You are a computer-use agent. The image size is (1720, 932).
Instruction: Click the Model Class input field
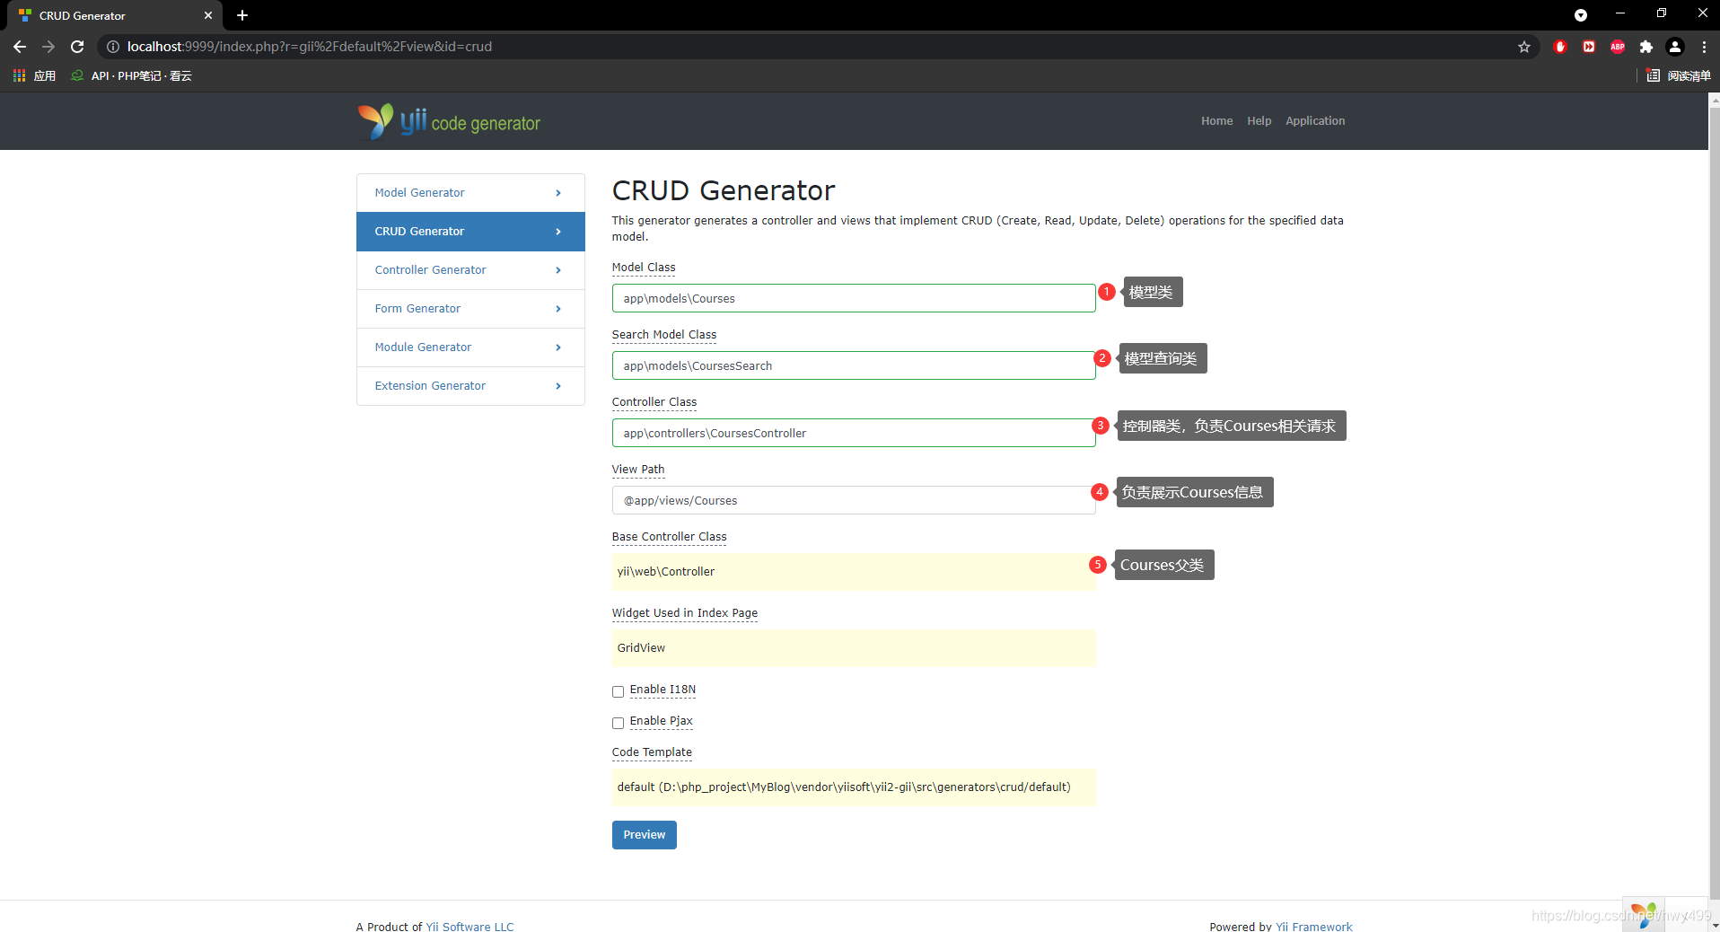854,298
